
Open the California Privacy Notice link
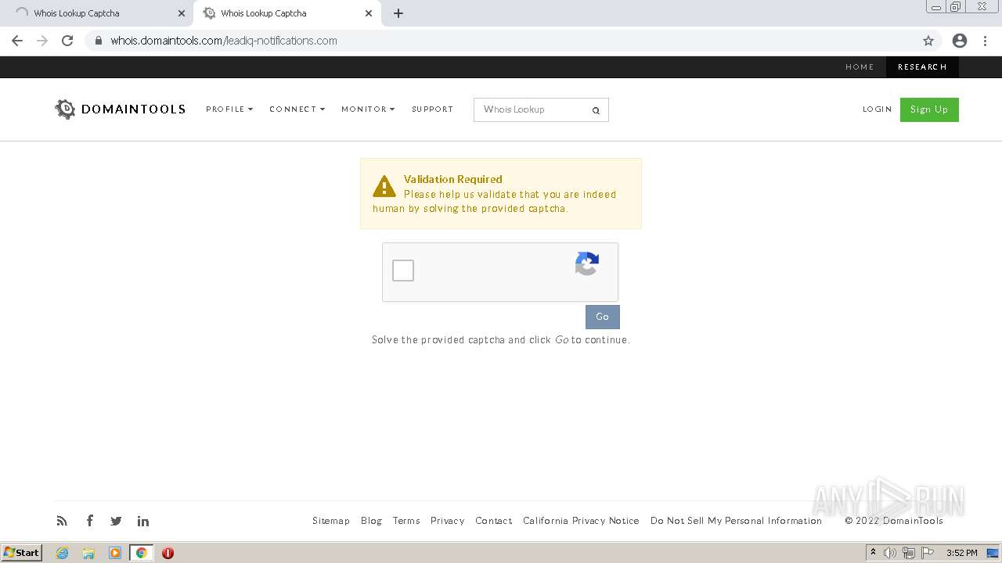(x=581, y=521)
